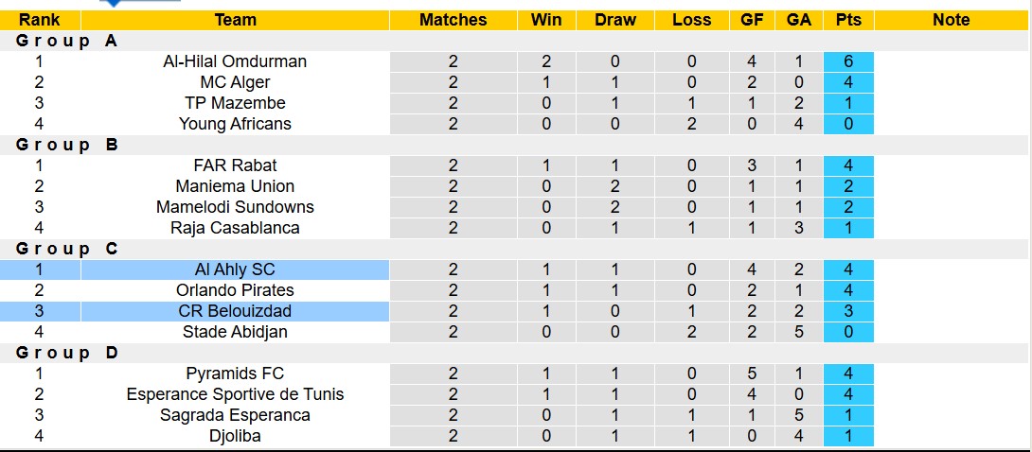Click the Pts column header

pos(848,20)
